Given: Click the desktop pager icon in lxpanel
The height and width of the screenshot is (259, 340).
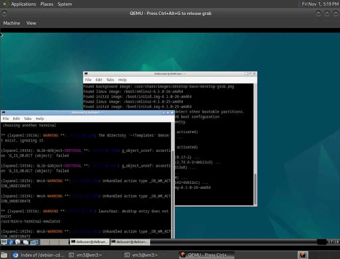Looking at the screenshot, I should [x=34, y=242].
